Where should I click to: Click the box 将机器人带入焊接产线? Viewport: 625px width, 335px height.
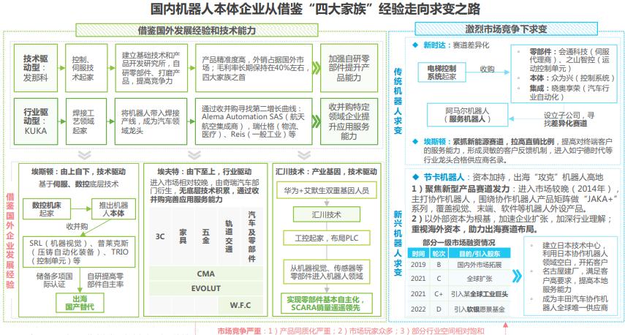151,121
